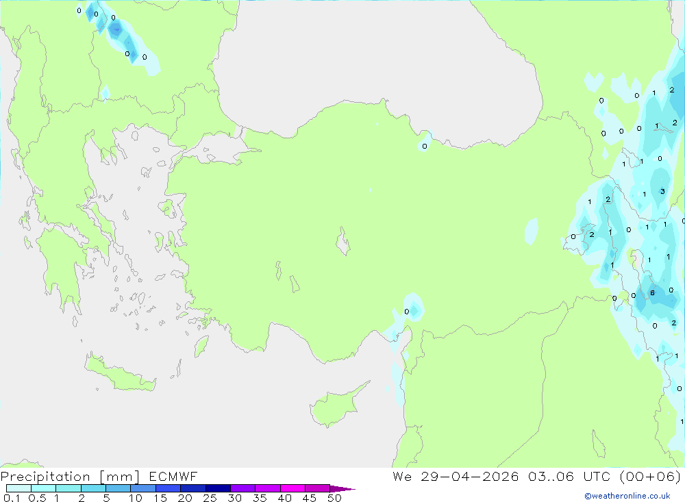Image resolution: width=685 pixels, height=502 pixels.
Task: Select the 20–25 mm legend color swatch
Action: [x=192, y=488]
